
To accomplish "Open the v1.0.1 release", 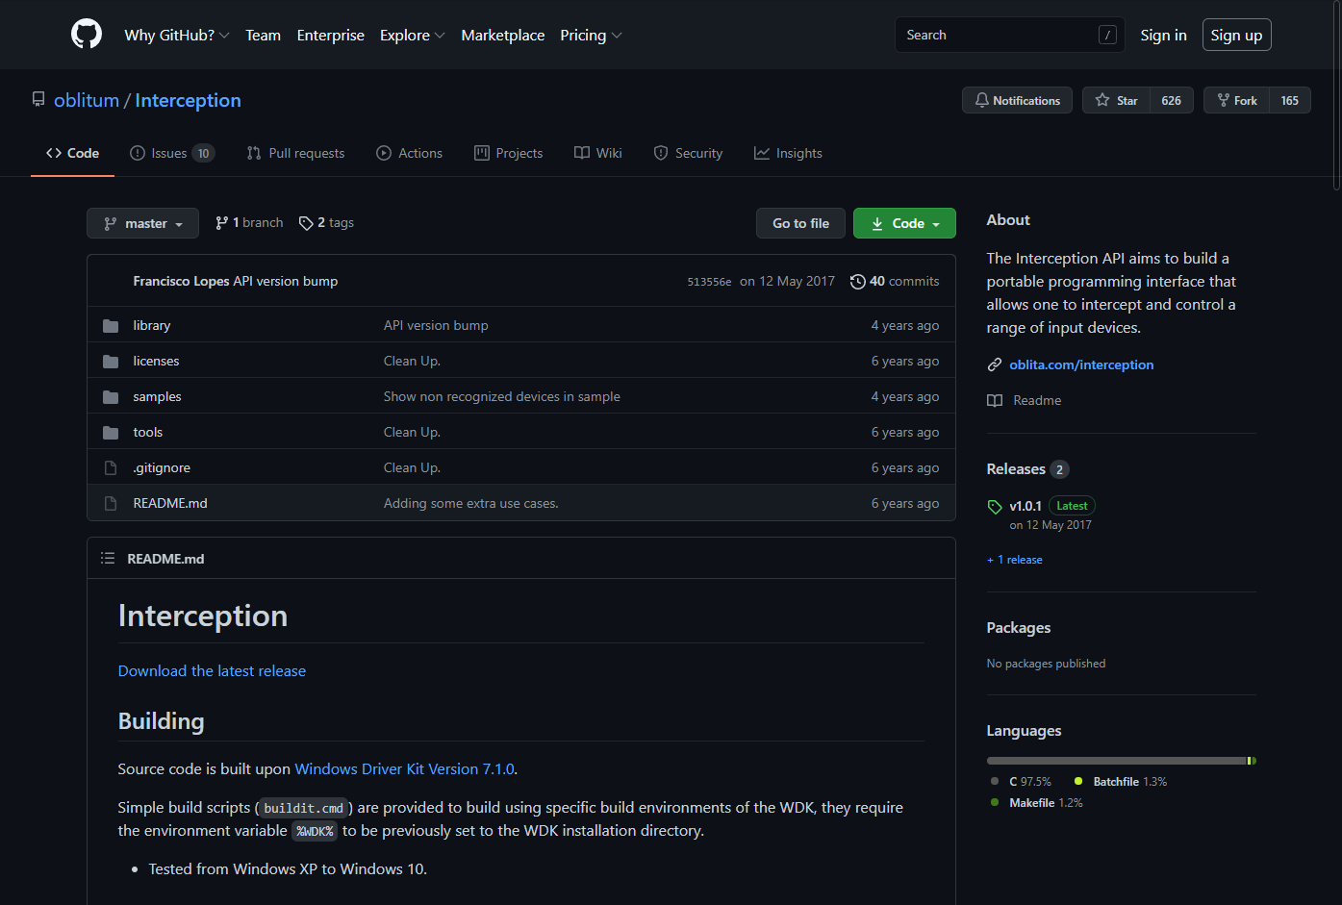I will (1025, 506).
